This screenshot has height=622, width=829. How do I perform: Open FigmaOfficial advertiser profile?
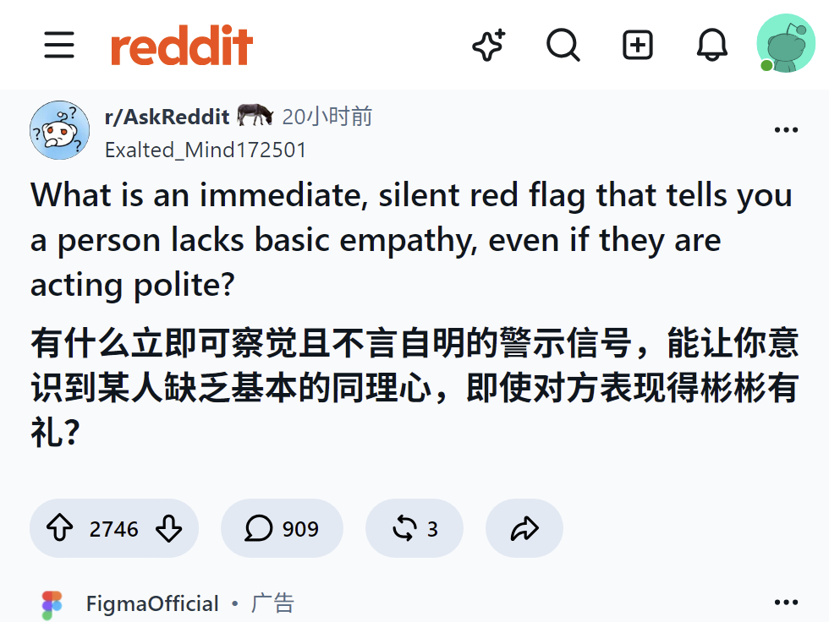pos(152,603)
